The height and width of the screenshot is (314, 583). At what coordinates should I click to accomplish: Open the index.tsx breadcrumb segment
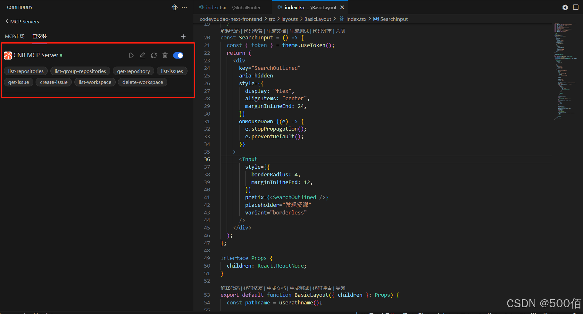pyautogui.click(x=356, y=19)
